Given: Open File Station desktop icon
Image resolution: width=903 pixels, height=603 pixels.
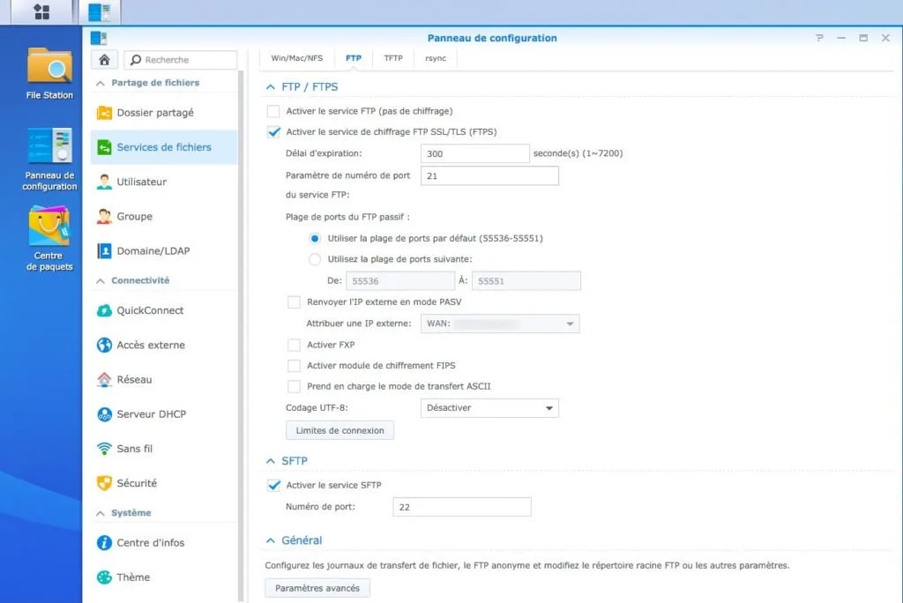Looking at the screenshot, I should (x=49, y=74).
